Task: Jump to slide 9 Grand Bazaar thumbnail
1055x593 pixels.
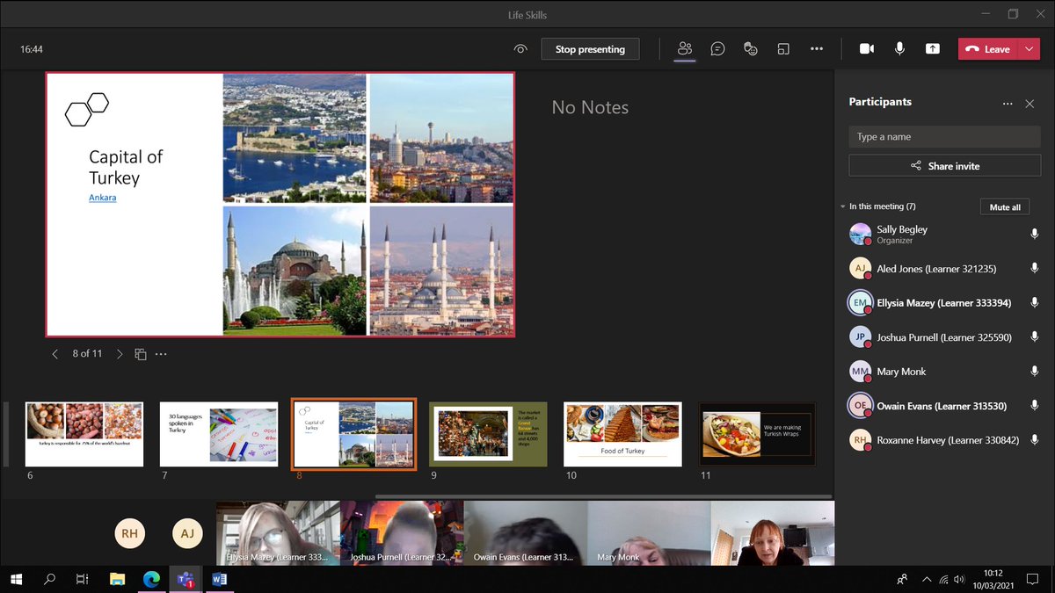Action: tap(488, 434)
